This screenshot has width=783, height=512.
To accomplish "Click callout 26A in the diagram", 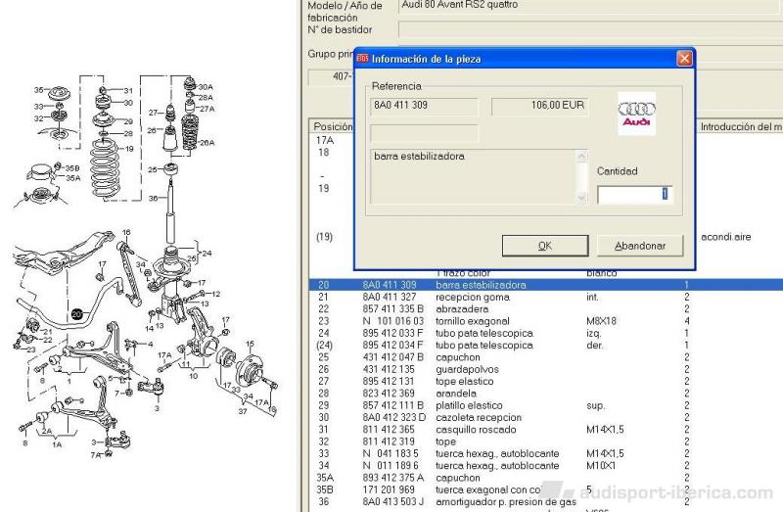I will click(x=207, y=143).
